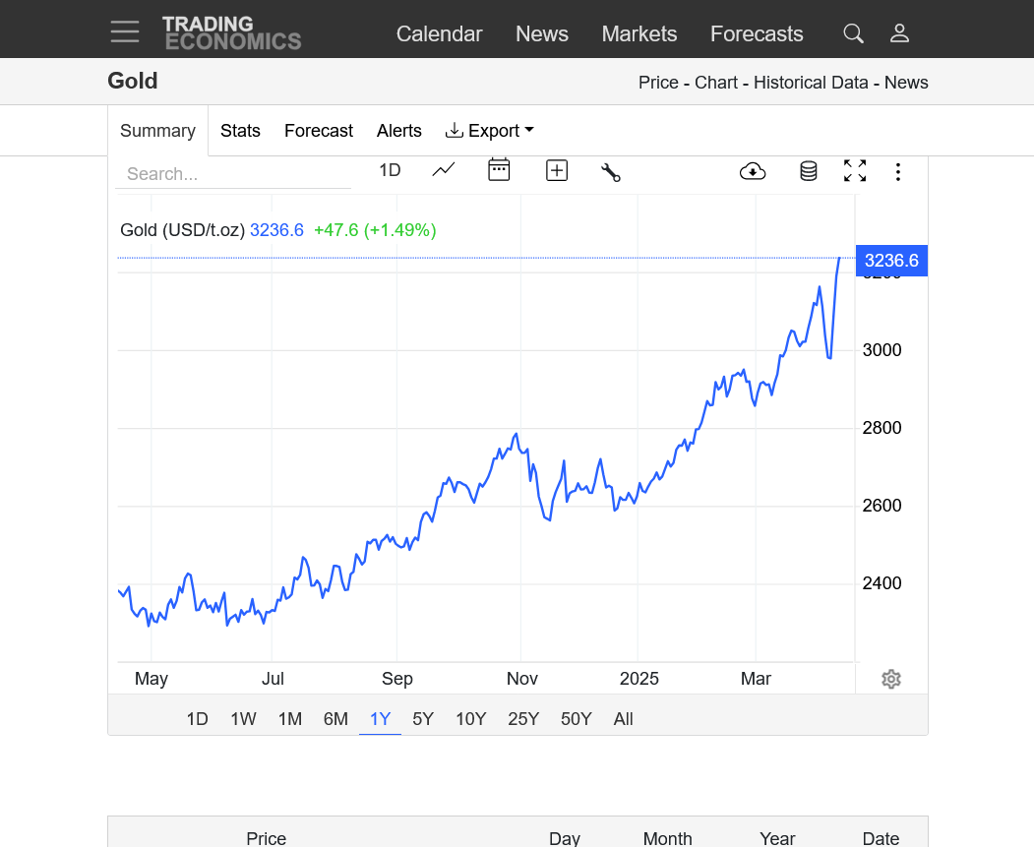The width and height of the screenshot is (1034, 847).
Task: Select the 6M time range
Action: pos(335,719)
